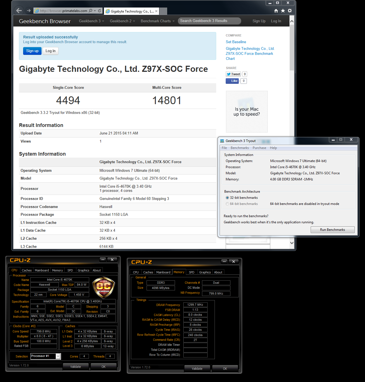365x382 pixels.
Task: Click the Log in button in notice
Action: [50, 51]
